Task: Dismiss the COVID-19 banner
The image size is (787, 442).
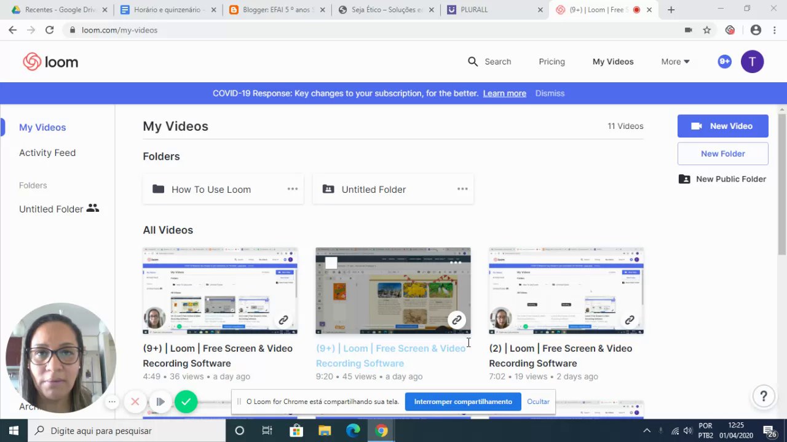Action: tap(550, 93)
